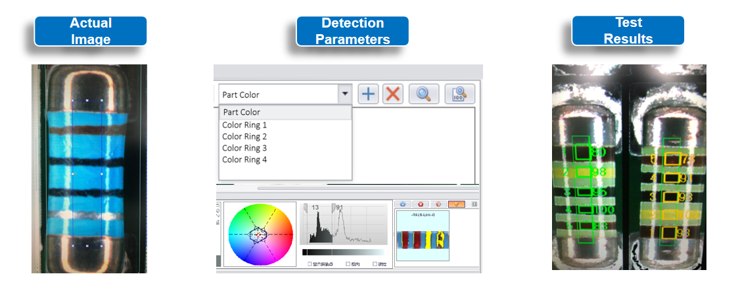
Task: Click the blue plus add button
Action: click(x=369, y=94)
